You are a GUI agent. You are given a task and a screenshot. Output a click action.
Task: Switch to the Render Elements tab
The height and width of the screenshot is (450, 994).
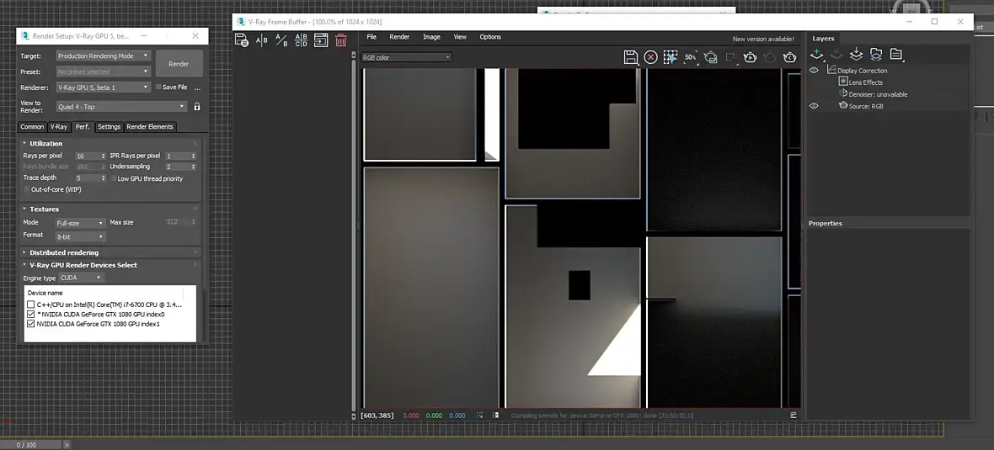click(x=150, y=126)
